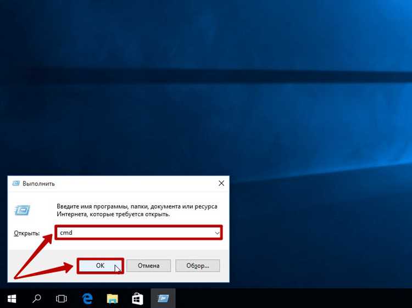Close the Выполнить dialog
The image size is (412, 308).
point(221,183)
